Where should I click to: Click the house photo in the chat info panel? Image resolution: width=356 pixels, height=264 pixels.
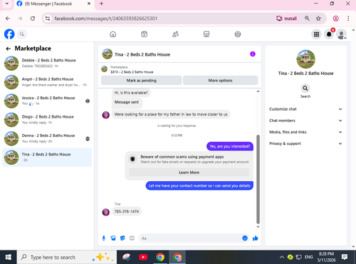click(305, 59)
